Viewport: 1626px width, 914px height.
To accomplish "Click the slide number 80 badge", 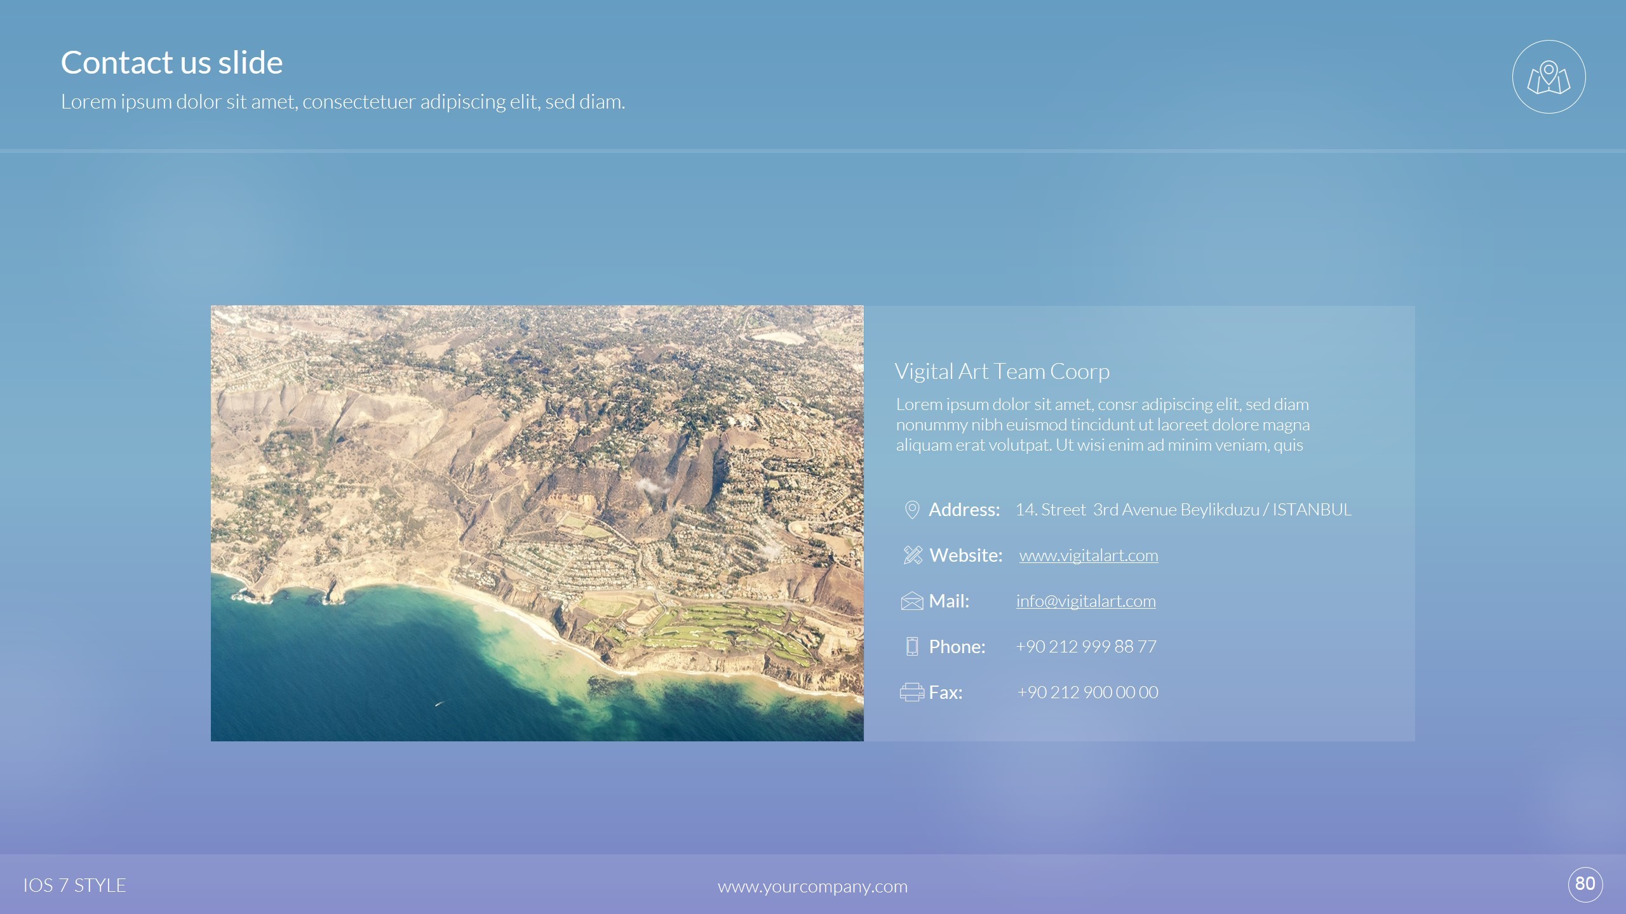I will (1585, 884).
